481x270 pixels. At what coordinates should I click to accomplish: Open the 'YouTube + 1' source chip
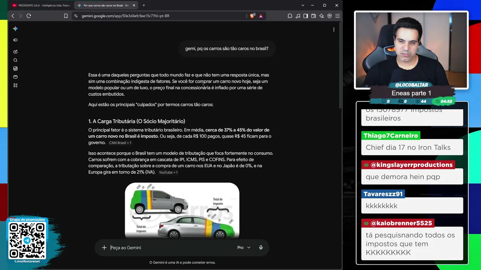click(x=168, y=172)
